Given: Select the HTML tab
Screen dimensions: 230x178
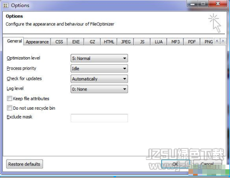Looking at the screenshot, I should (109, 42).
